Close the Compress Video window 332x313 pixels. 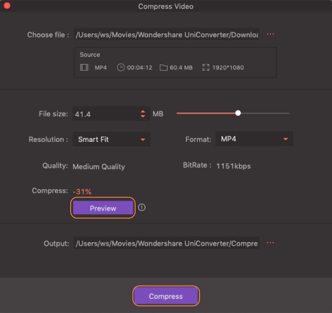[7, 6]
